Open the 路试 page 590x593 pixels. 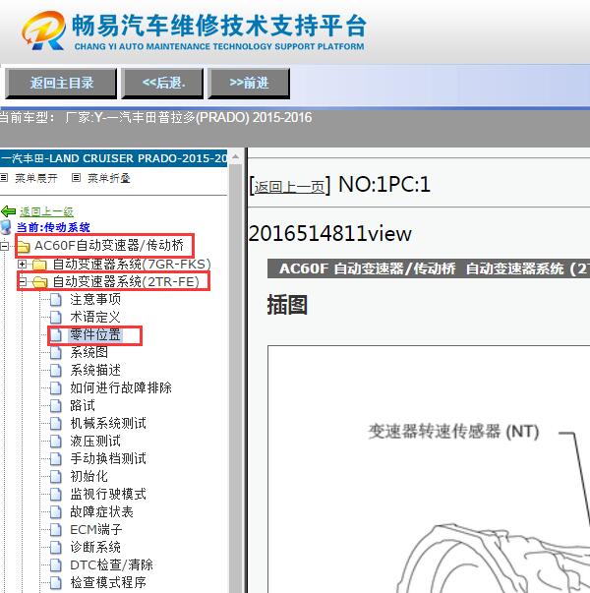(x=83, y=405)
